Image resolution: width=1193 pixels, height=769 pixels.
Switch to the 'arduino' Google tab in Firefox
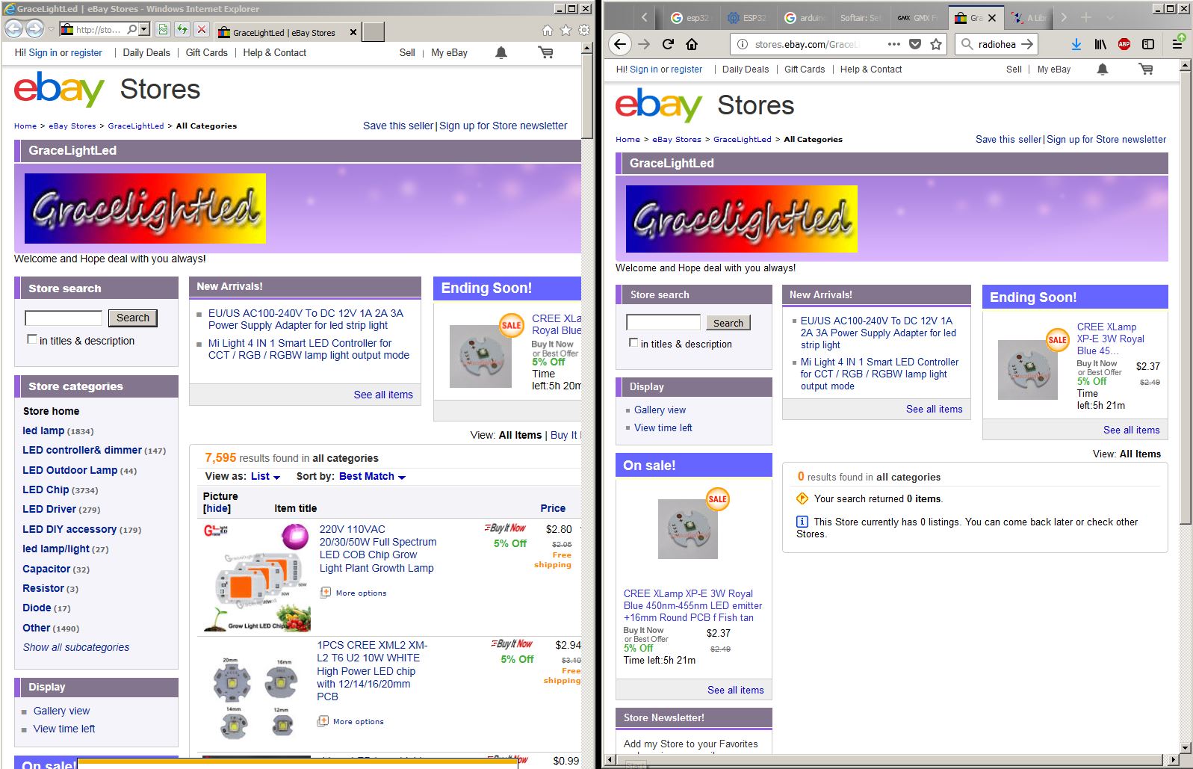(x=804, y=18)
